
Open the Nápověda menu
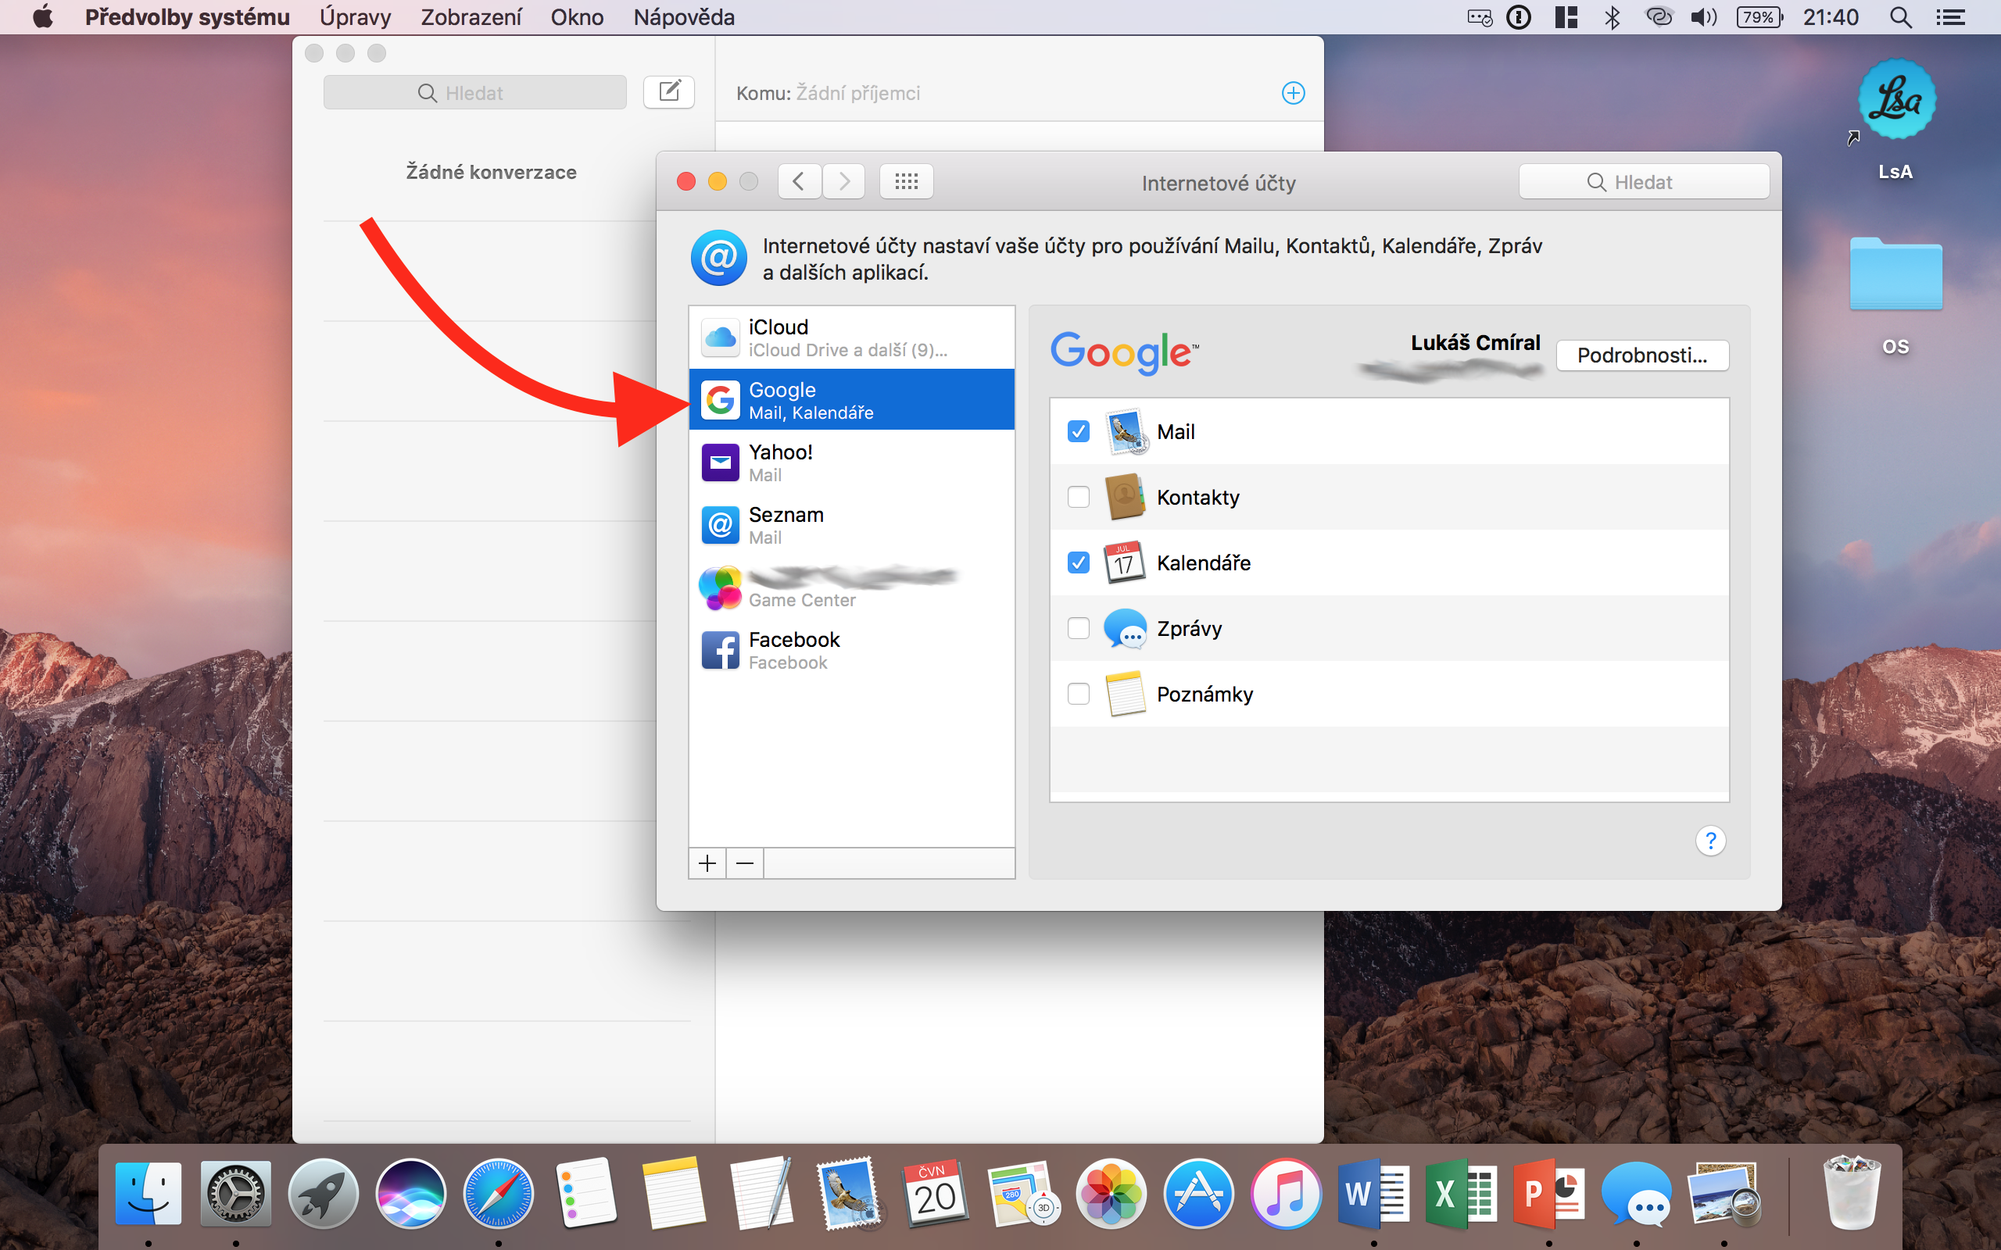coord(684,17)
